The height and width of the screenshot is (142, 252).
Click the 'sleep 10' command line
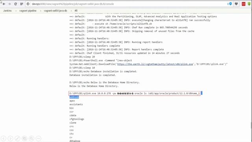[82, 68]
